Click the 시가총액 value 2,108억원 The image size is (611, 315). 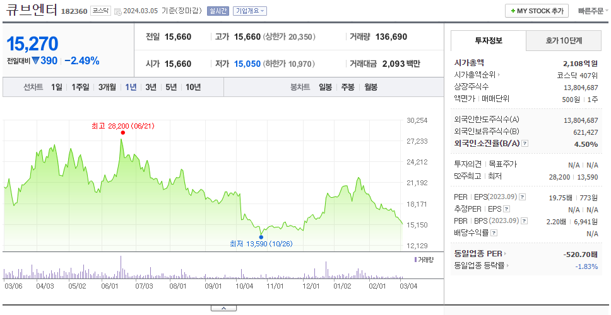click(x=580, y=64)
